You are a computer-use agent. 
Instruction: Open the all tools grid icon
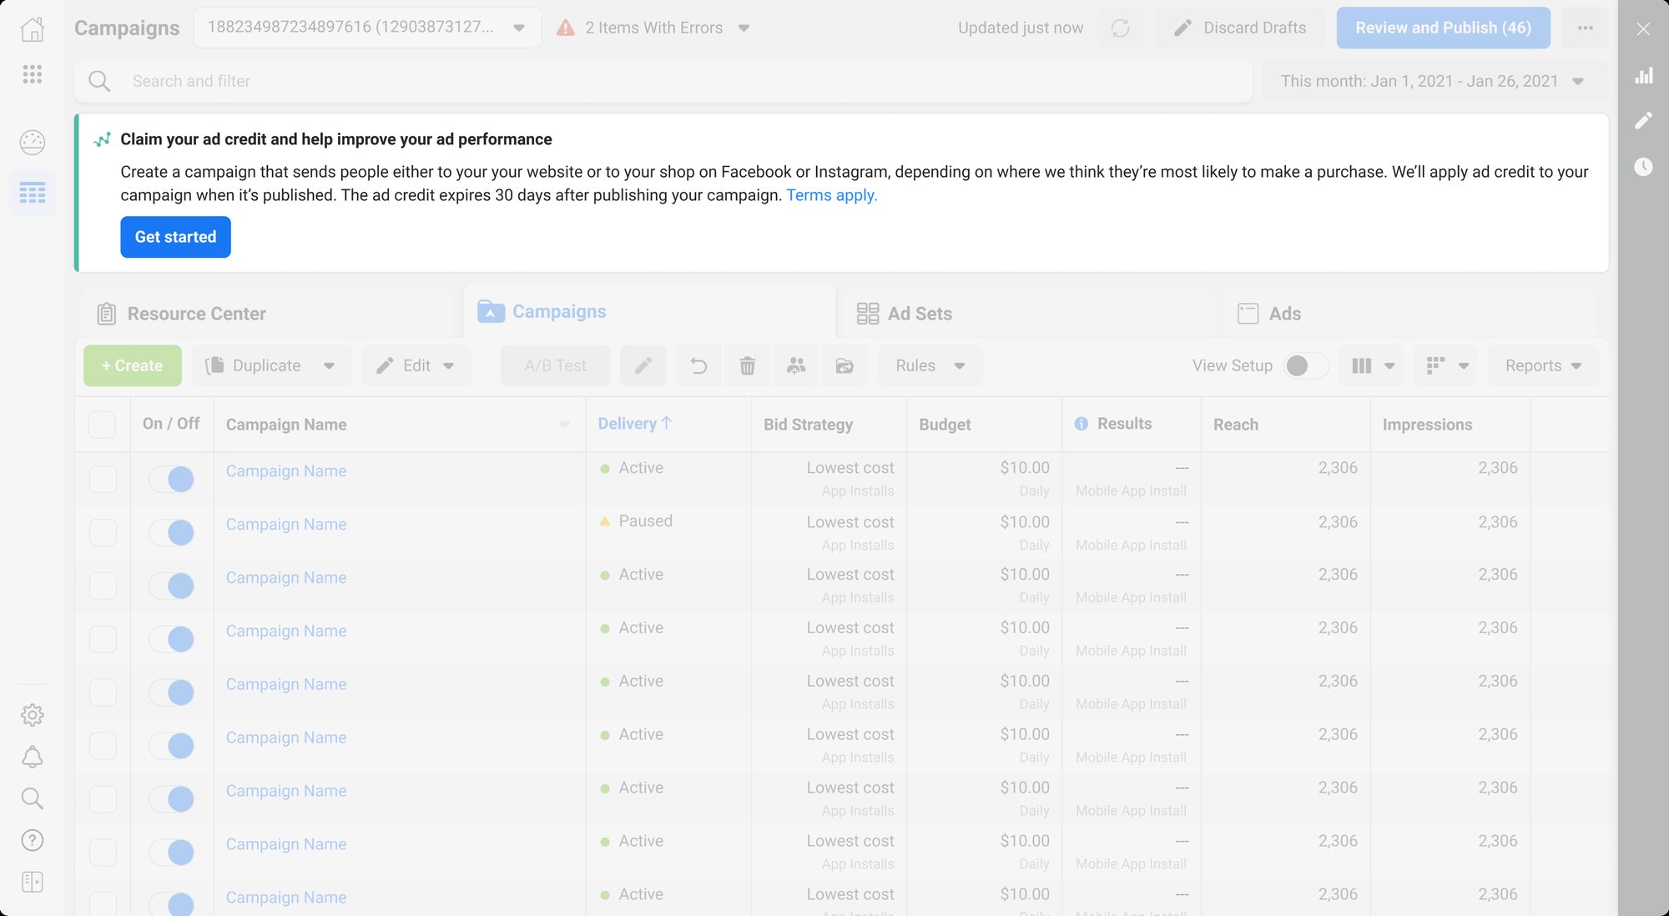pos(32,74)
